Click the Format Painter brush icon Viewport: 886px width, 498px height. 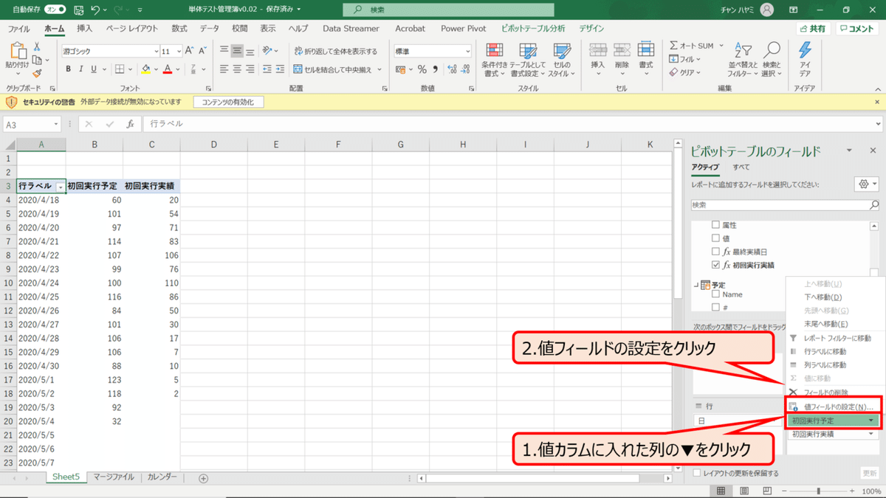pyautogui.click(x=37, y=73)
